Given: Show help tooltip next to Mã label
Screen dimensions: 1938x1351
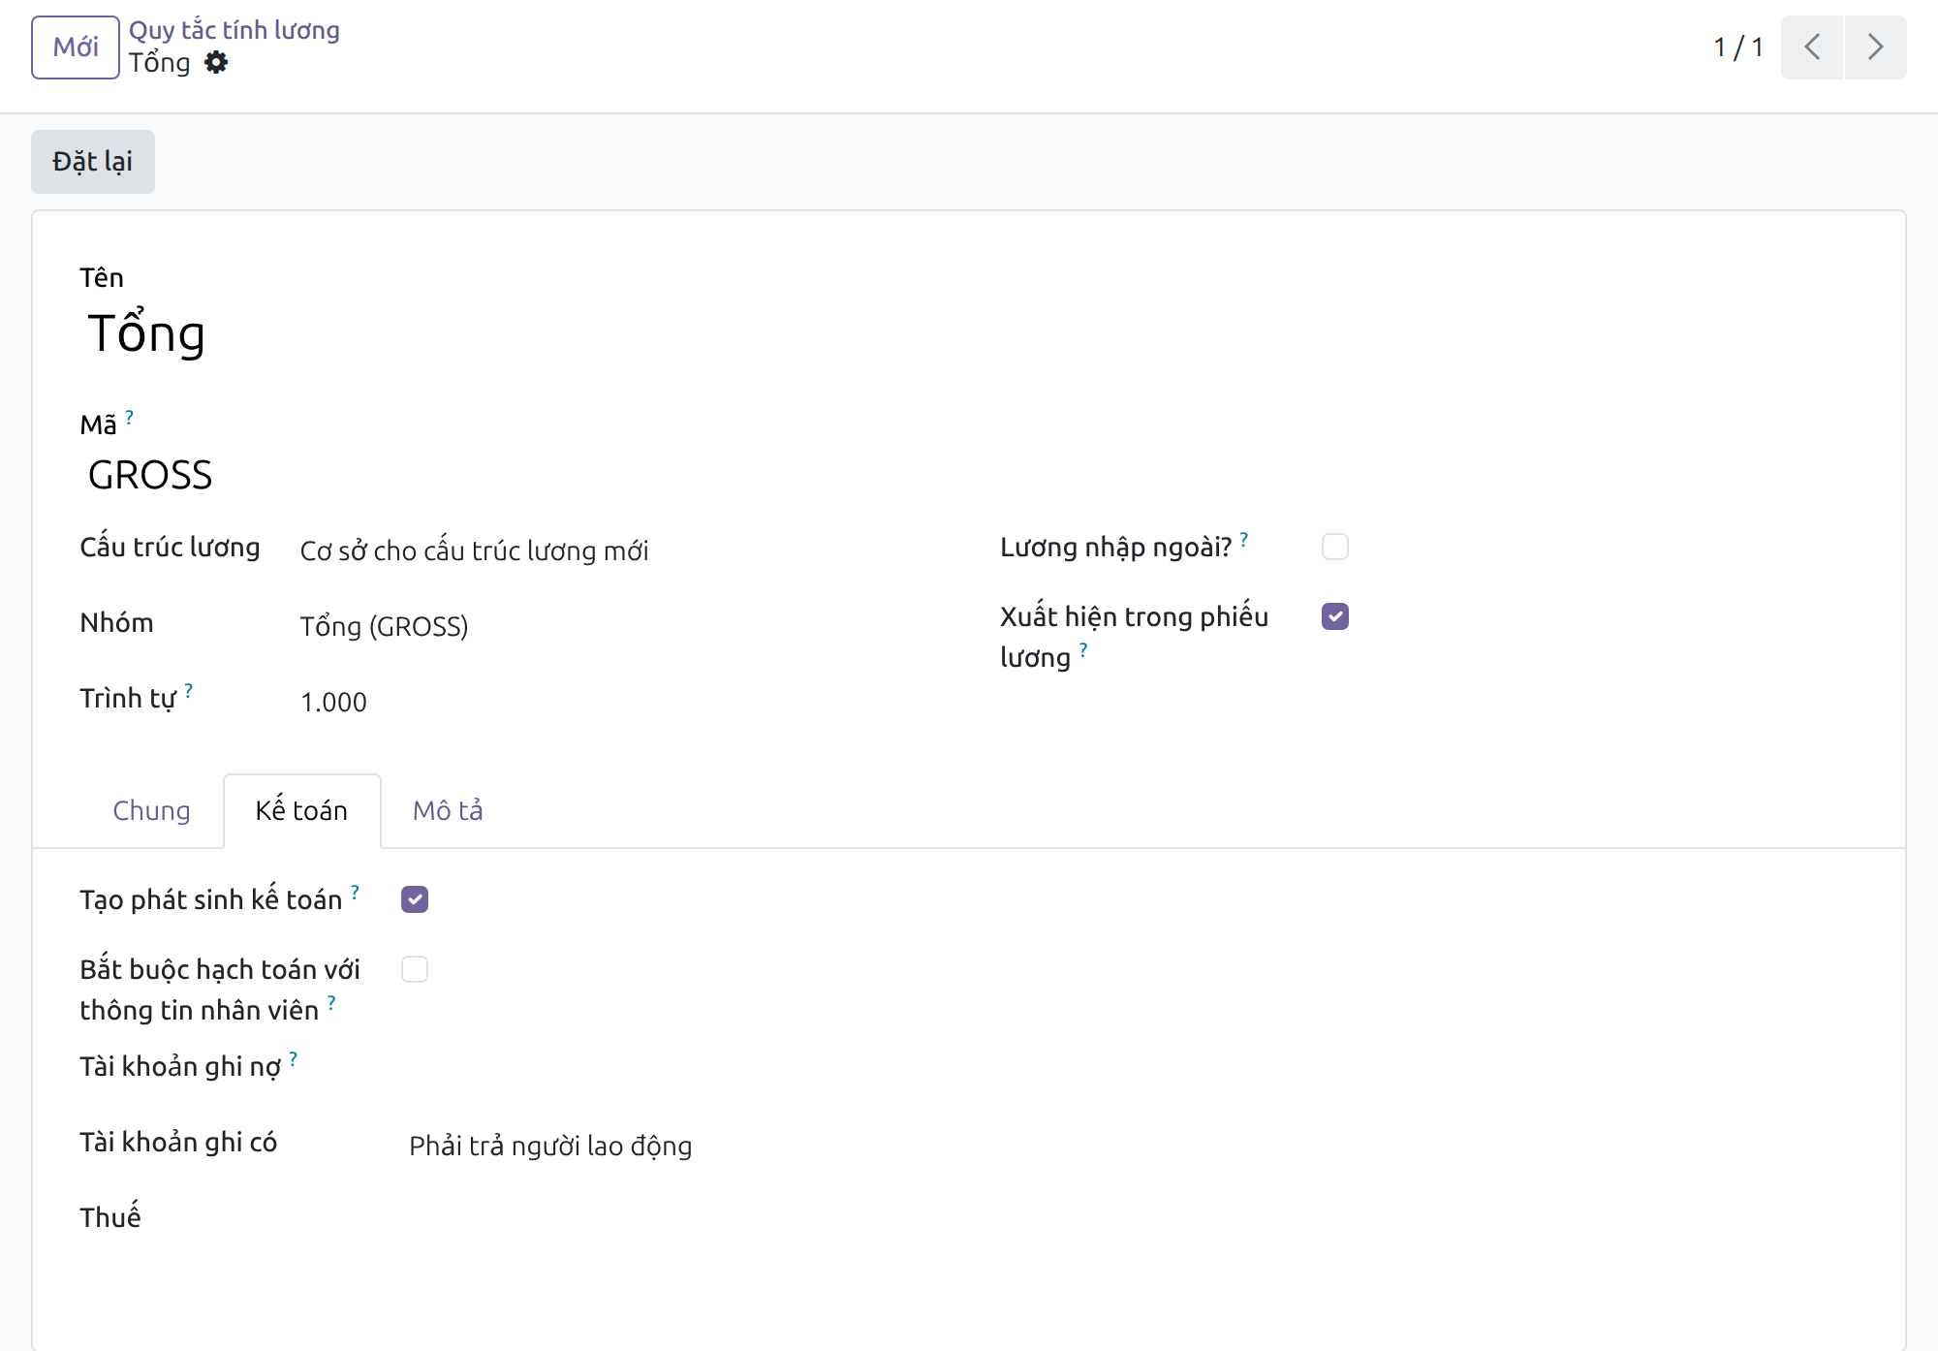Looking at the screenshot, I should (129, 417).
